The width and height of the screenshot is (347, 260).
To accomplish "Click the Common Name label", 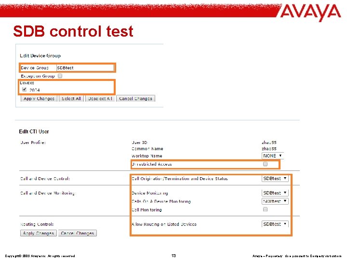I will click(147, 149).
